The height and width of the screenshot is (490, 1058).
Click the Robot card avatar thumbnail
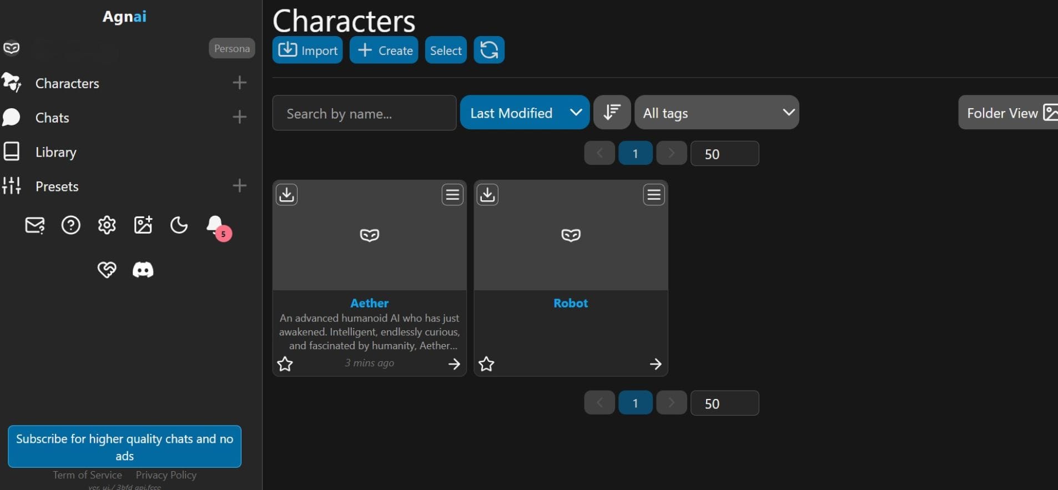click(571, 235)
